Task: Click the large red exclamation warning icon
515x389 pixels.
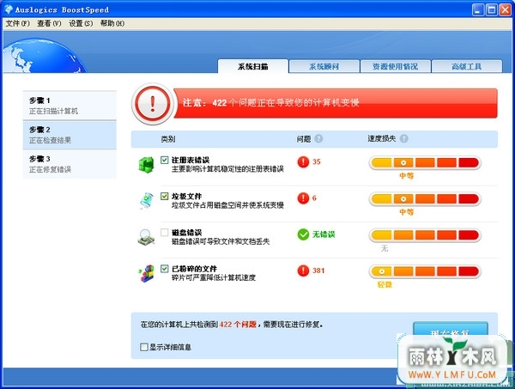Action: [x=153, y=104]
